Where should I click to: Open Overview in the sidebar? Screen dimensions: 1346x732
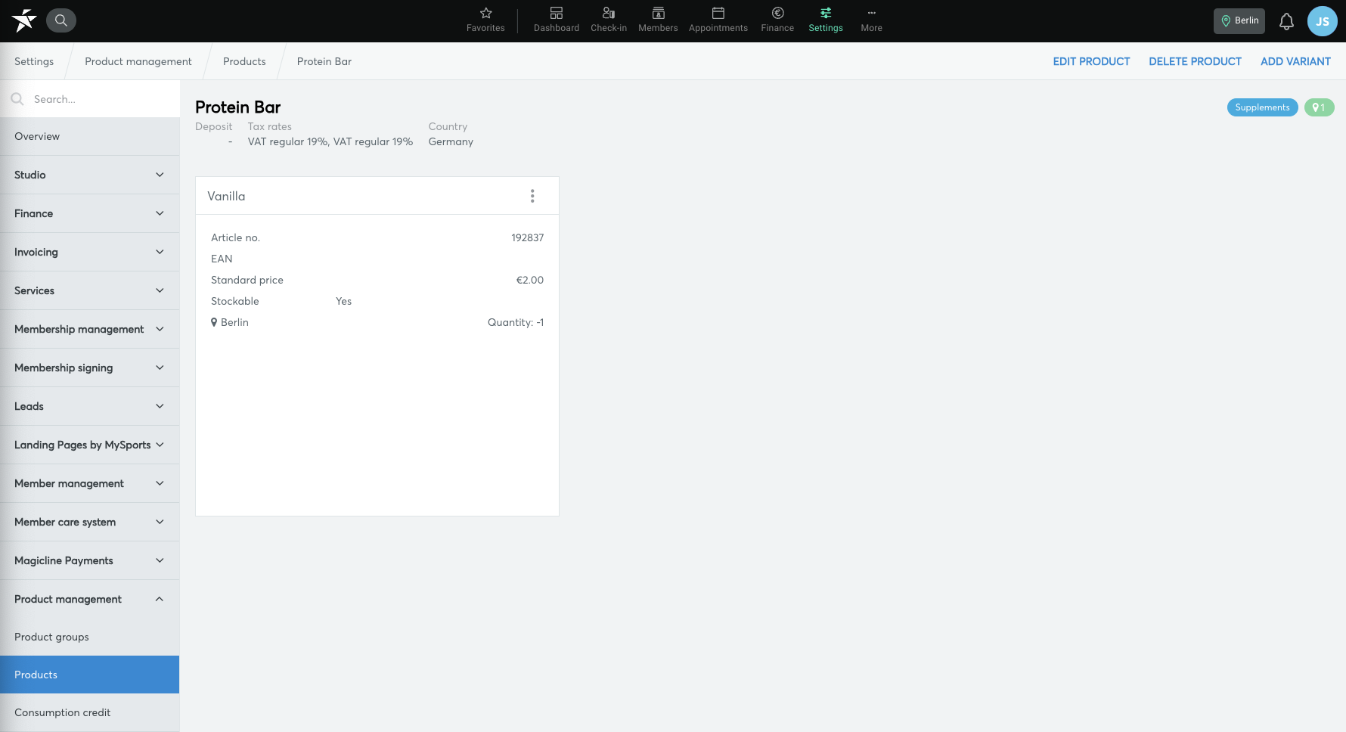tap(90, 136)
